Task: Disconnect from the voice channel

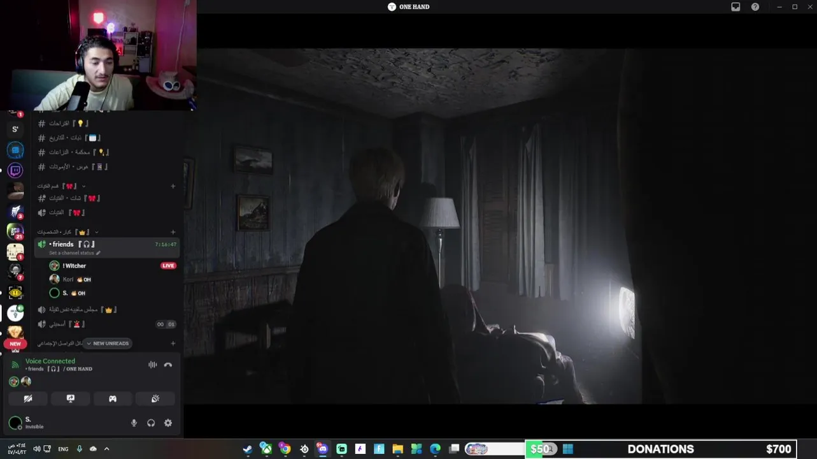Action: point(168,365)
